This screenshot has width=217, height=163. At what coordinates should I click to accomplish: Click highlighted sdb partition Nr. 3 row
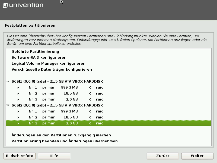pyautogui.click(x=108, y=123)
